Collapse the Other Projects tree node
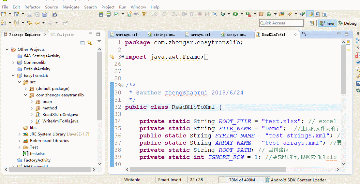The height and width of the screenshot is (184, 360). click(7, 49)
